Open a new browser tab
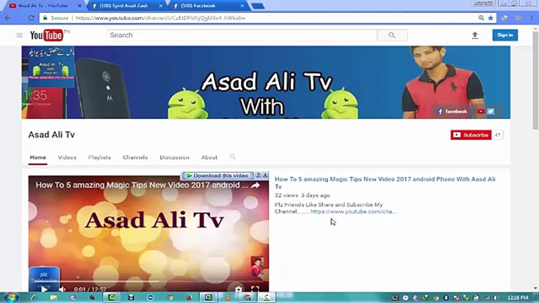Screen dimensions: 539x303 (x=257, y=6)
